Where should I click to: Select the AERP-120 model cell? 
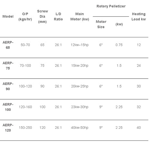tap(8, 128)
